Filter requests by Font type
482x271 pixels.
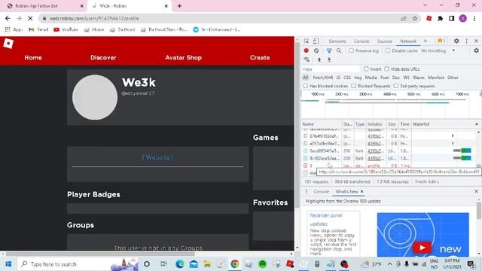click(385, 78)
